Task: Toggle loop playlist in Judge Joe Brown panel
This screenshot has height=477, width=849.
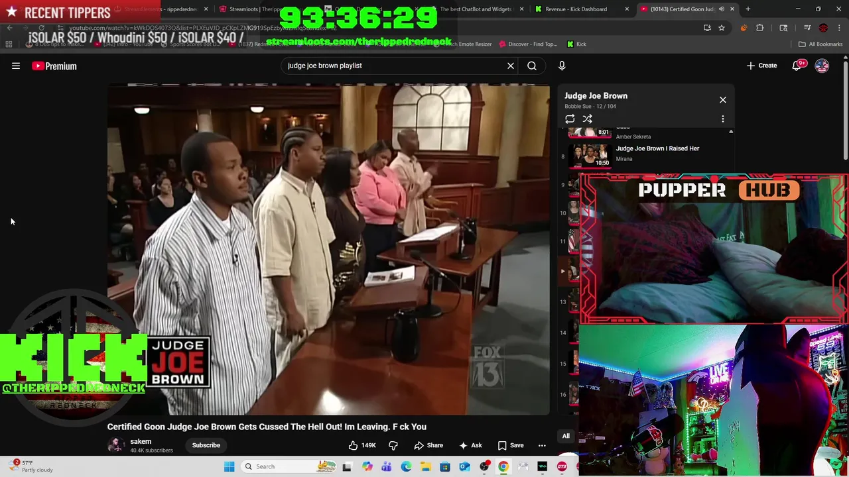Action: pos(570,119)
